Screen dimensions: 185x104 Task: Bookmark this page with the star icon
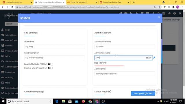click(159, 7)
